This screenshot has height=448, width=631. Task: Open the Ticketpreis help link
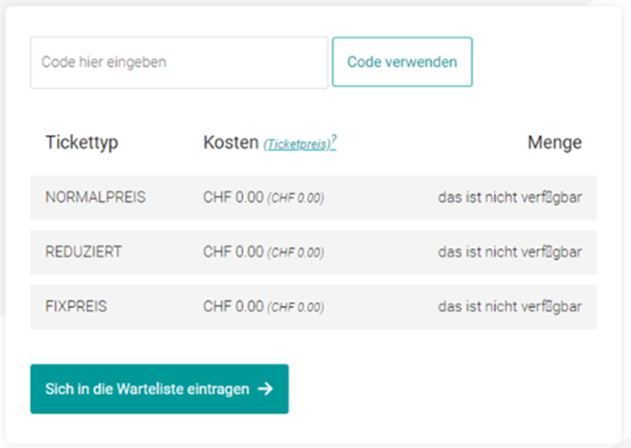point(298,144)
